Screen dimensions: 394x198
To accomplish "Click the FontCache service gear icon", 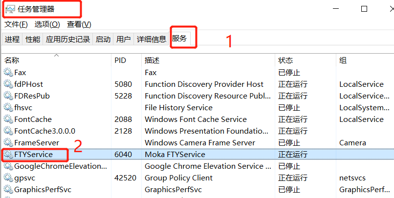I will pyautogui.click(x=8, y=119).
